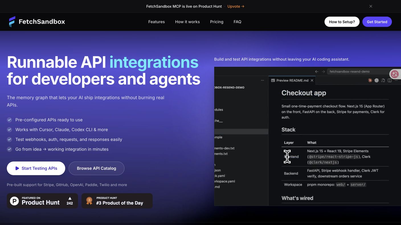401x225 pixels.
Task: Open the Pricing page link
Action: tap(217, 22)
